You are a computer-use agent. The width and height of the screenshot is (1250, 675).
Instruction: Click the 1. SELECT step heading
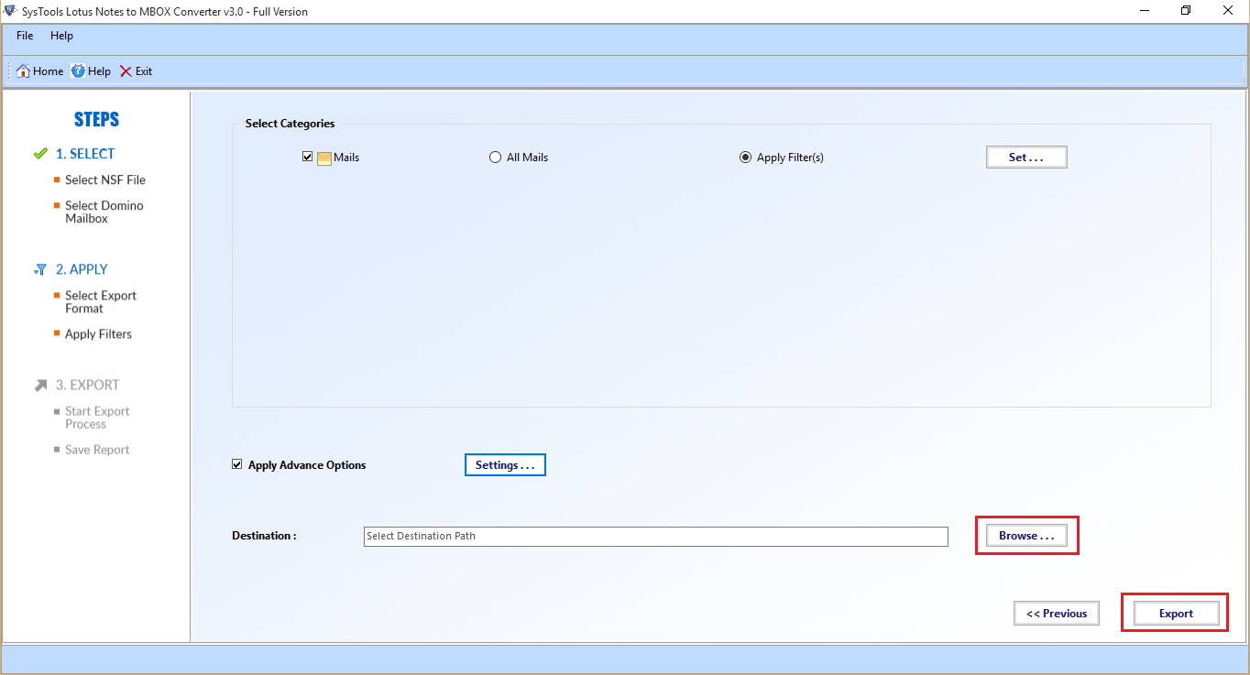(x=85, y=153)
